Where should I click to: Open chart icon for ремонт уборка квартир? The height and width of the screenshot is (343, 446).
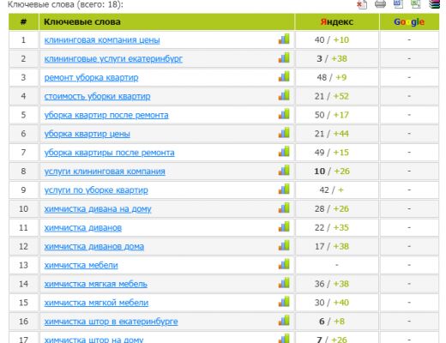(x=284, y=76)
